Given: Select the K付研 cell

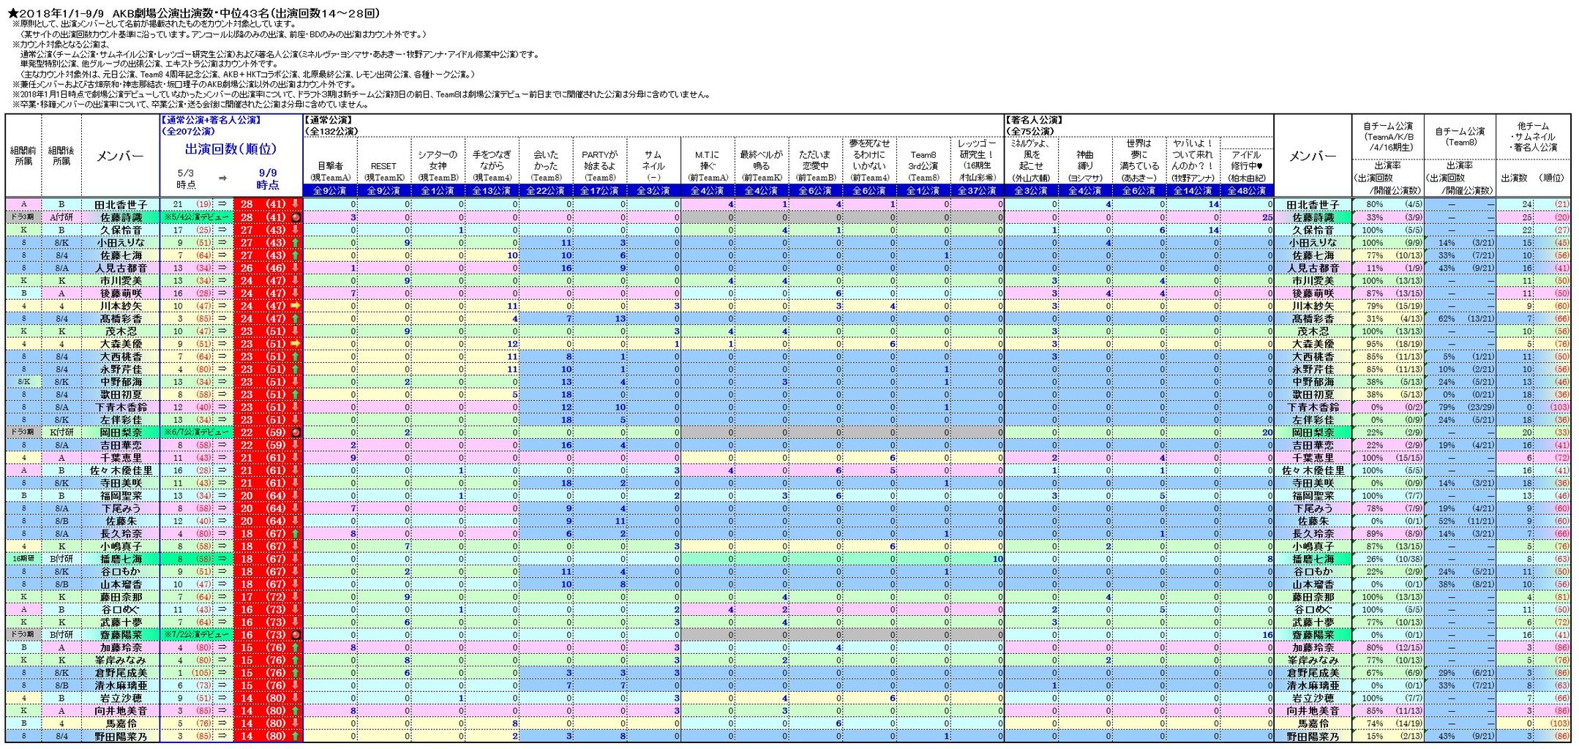Looking at the screenshot, I should coord(61,432).
